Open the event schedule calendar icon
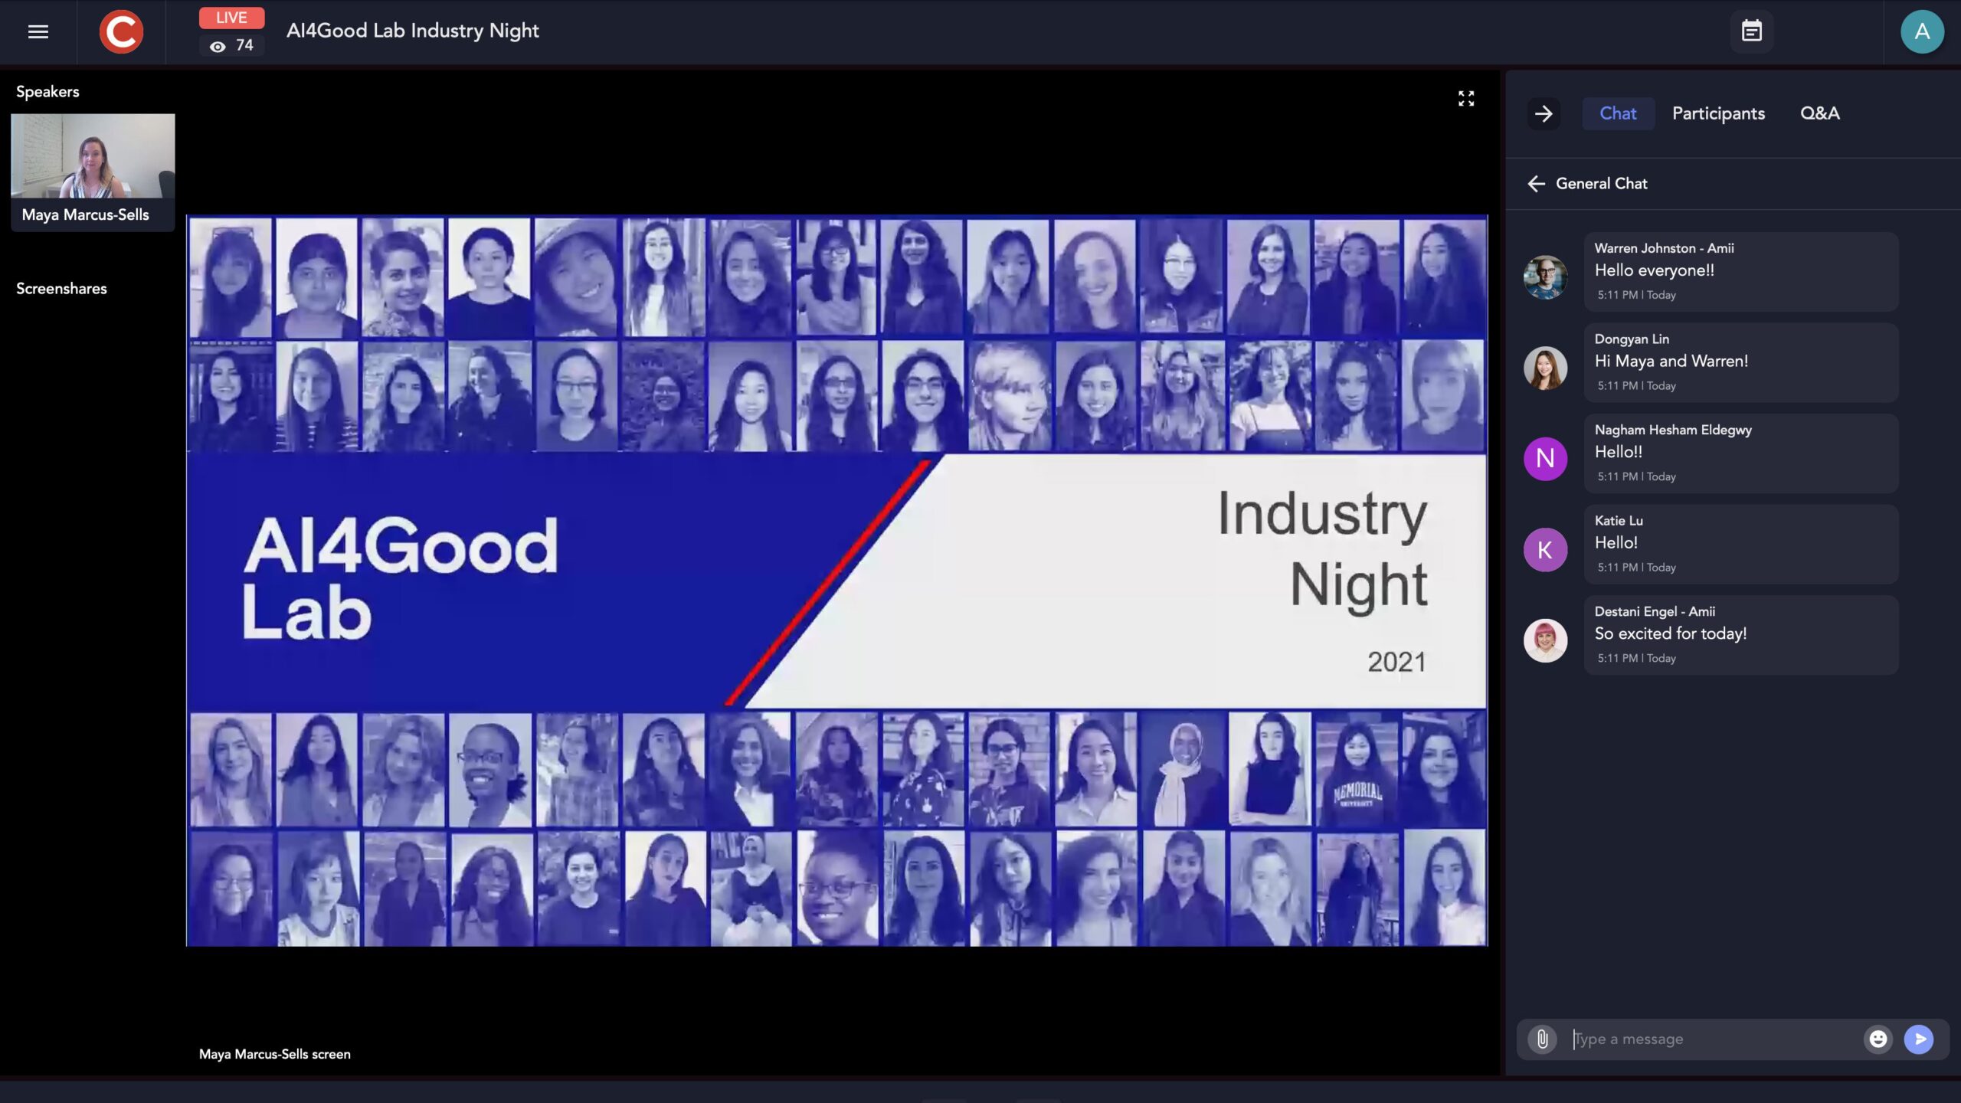The image size is (1961, 1103). point(1751,31)
